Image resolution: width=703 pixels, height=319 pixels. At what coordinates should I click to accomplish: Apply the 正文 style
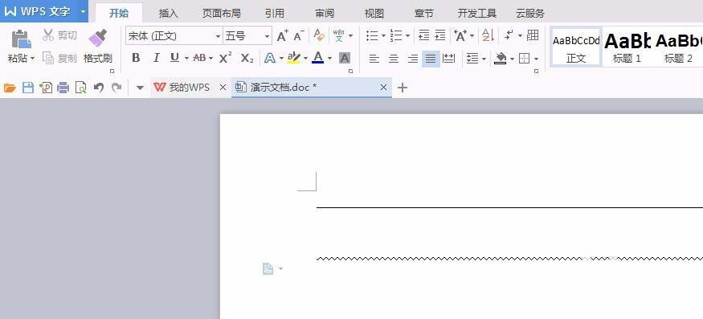pos(576,47)
